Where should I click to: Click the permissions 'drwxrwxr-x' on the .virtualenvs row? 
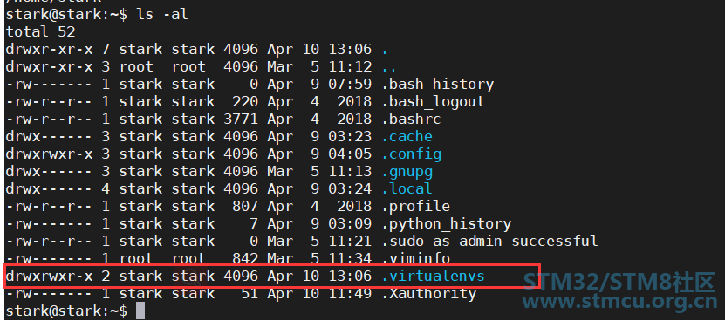[x=49, y=277]
